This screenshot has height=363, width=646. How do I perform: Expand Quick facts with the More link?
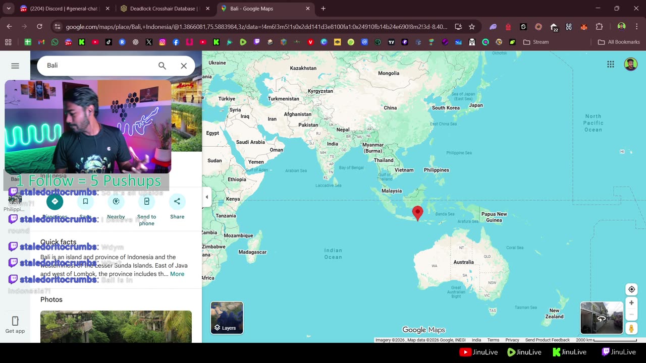(x=177, y=274)
